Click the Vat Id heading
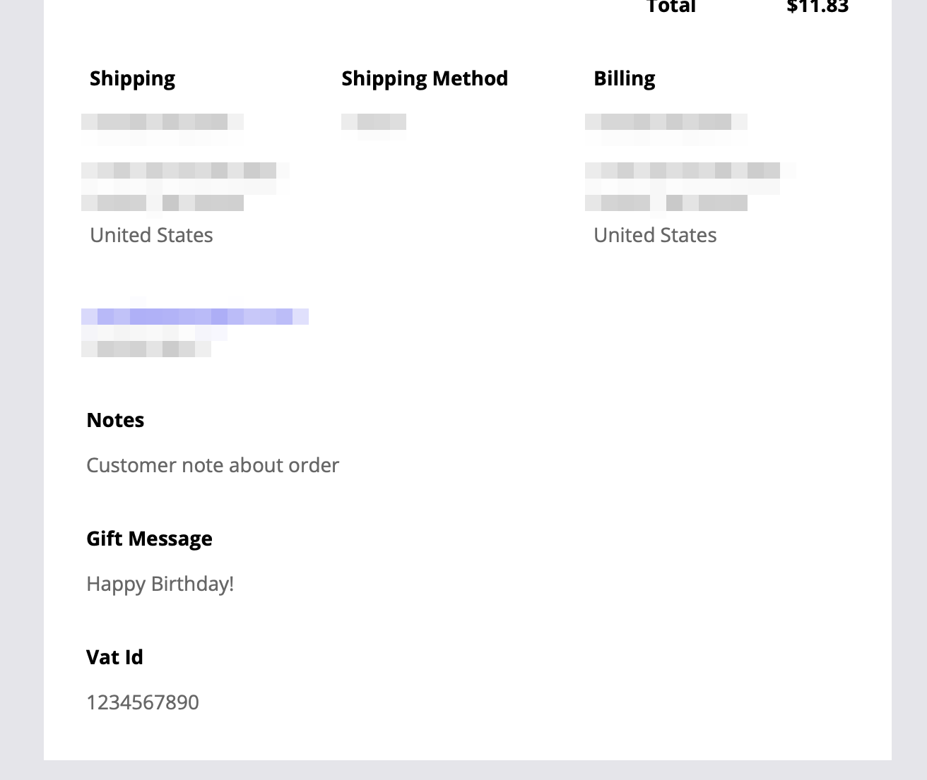Image resolution: width=927 pixels, height=780 pixels. click(114, 657)
